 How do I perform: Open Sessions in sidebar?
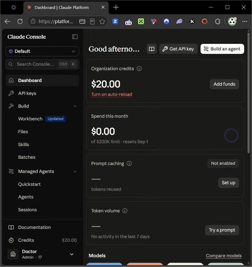(27, 210)
